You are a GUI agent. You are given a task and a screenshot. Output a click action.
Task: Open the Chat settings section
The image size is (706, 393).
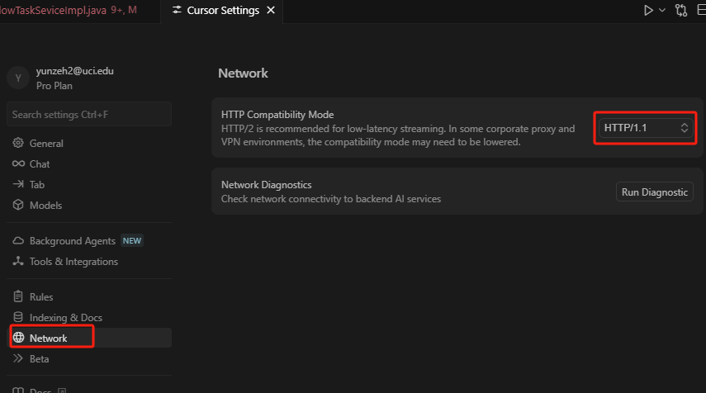tap(89, 163)
